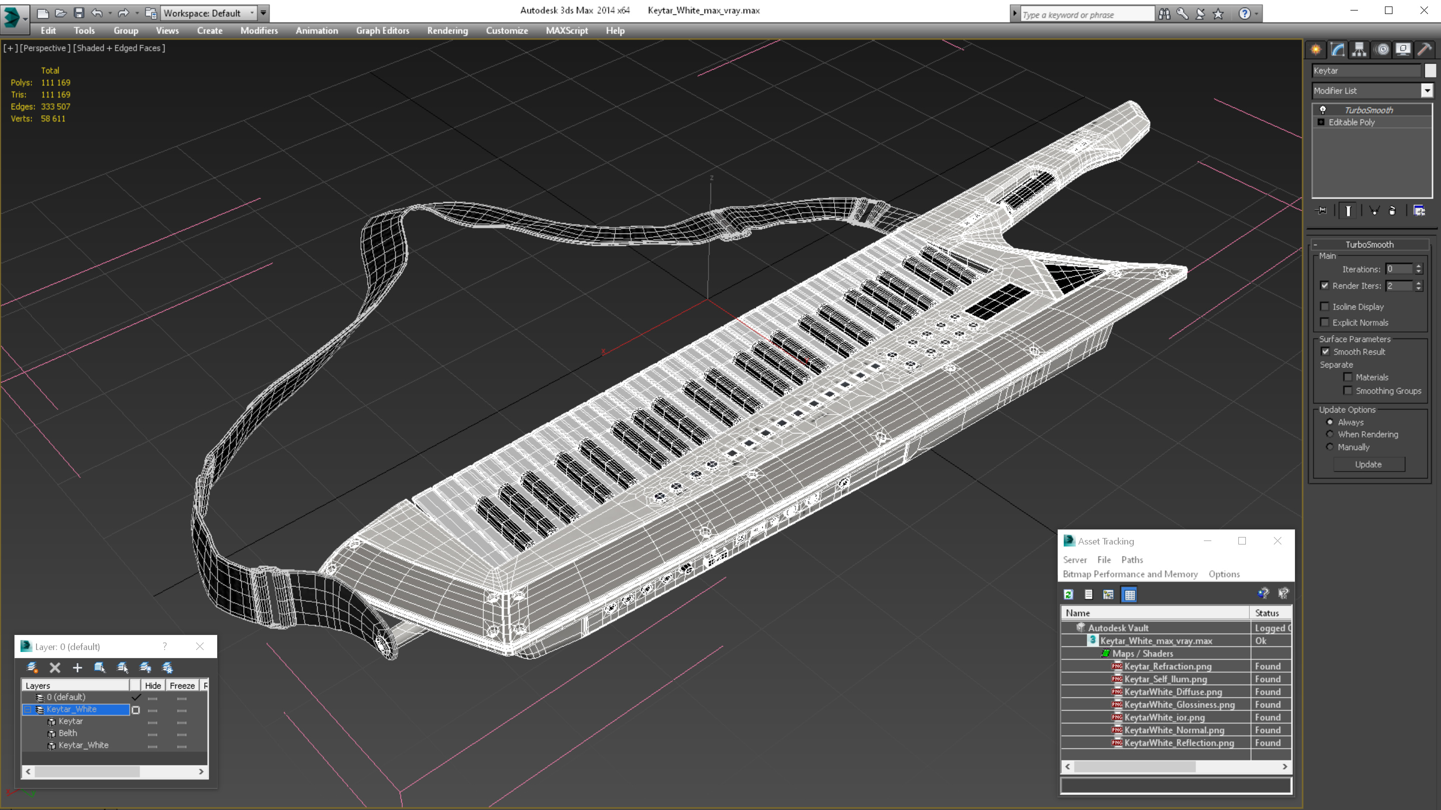Expand the Editable Poly stack entry
Viewport: 1441px width, 810px height.
pyautogui.click(x=1321, y=122)
